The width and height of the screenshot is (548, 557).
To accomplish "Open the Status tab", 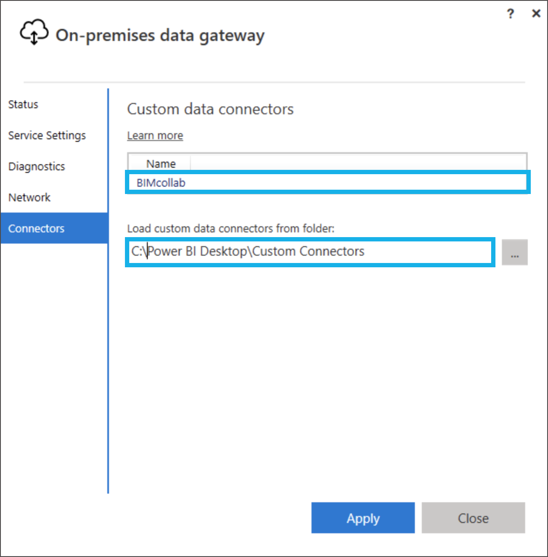I will (x=23, y=104).
